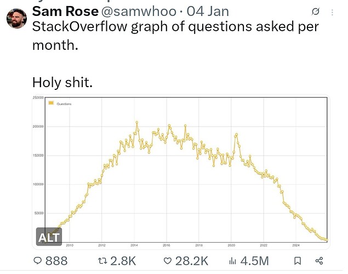348x274 pixels.
Task: Show image description via ALT badge
Action: point(48,238)
